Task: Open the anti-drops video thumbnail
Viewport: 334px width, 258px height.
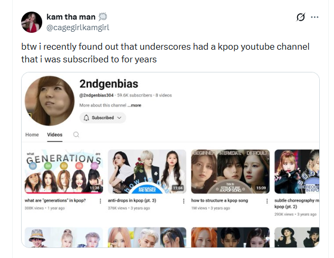Action: coord(147,172)
